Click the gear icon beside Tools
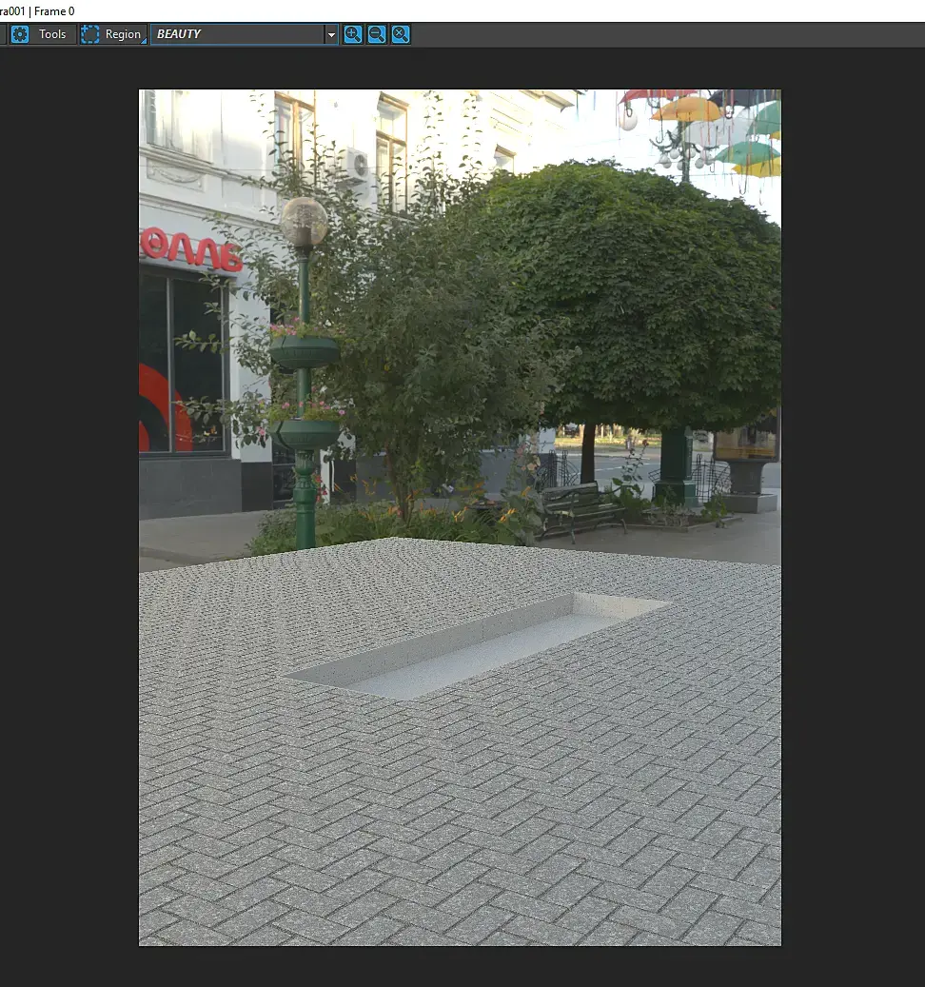Screen dimensions: 925x987 [20, 34]
